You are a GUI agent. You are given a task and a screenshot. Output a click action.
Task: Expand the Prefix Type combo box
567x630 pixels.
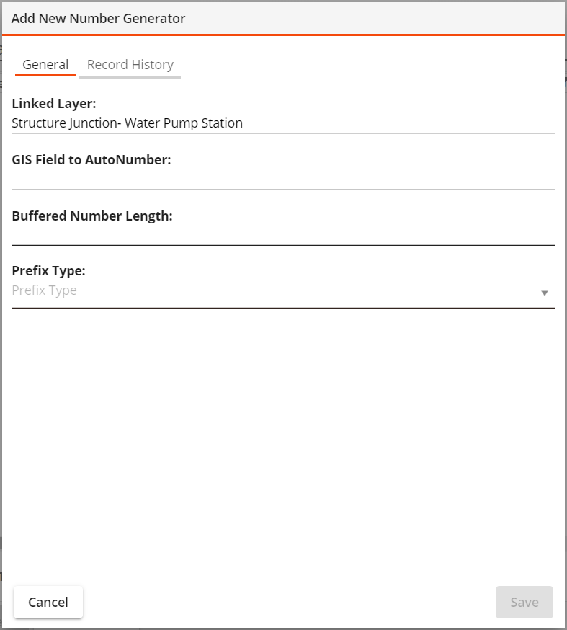(x=283, y=291)
